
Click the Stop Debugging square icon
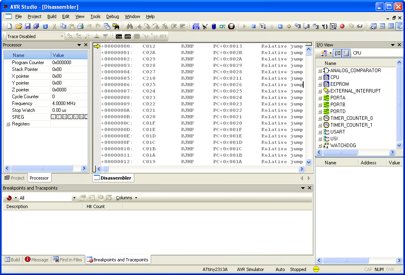coord(253,26)
